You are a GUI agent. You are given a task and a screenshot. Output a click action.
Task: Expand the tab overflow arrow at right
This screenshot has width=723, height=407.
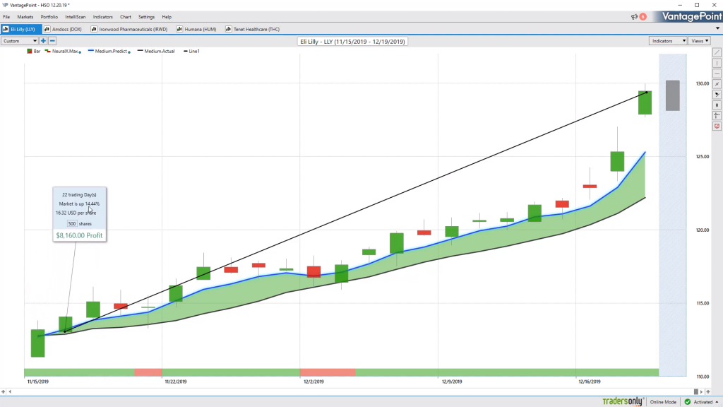pyautogui.click(x=717, y=28)
